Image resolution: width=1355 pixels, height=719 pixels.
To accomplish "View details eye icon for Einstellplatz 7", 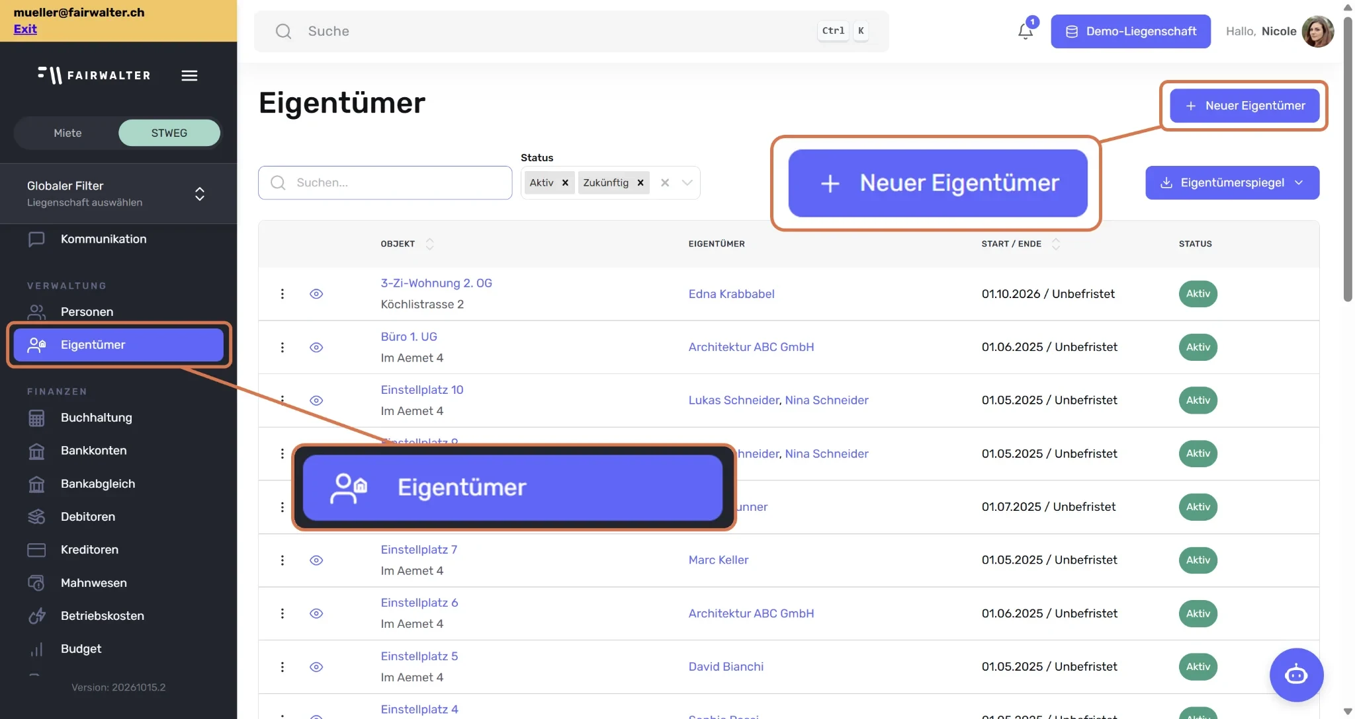I will click(x=316, y=560).
